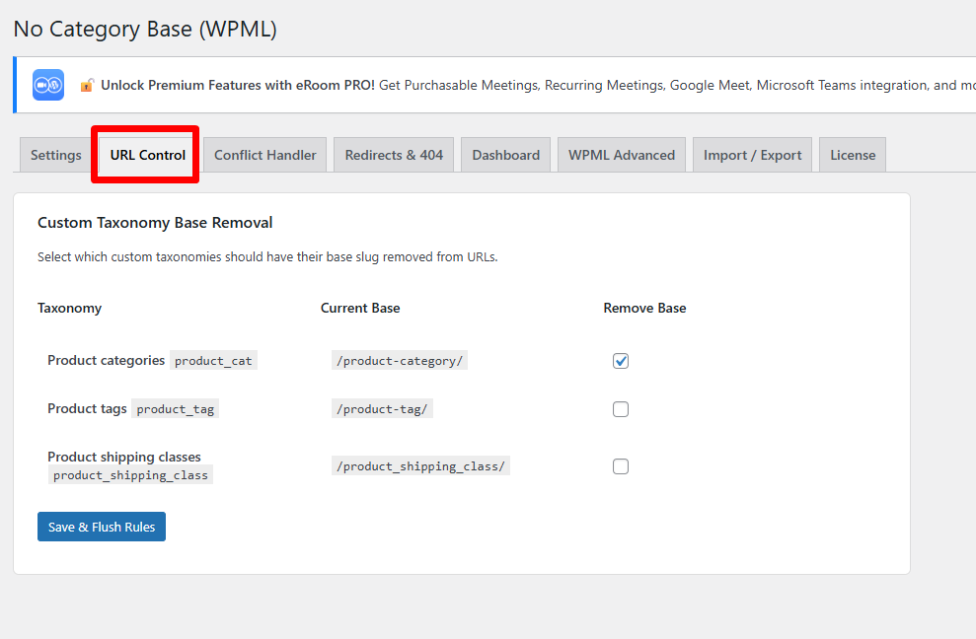This screenshot has width=976, height=639.
Task: Click the product_cat slug code
Action: [213, 361]
